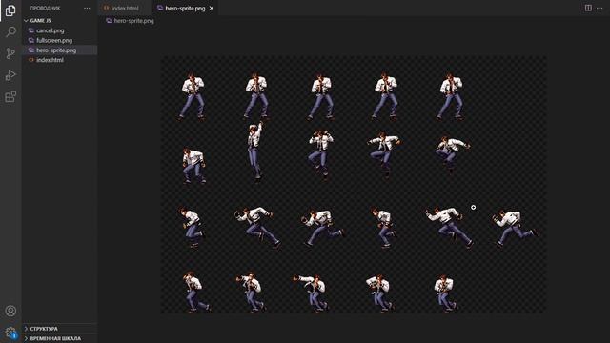Click the HTML file icon beside index.html in tree
Screen dimensions: 610x343
pyautogui.click(x=31, y=60)
